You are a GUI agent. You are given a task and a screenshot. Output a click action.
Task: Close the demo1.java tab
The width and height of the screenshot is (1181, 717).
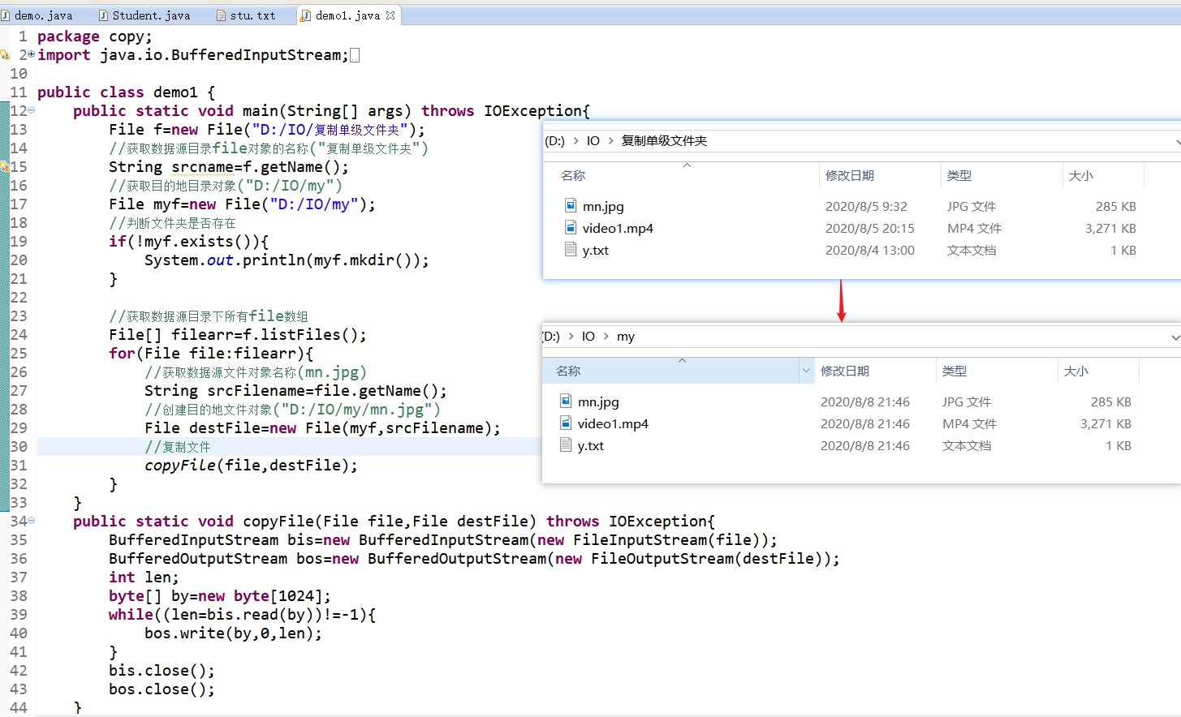390,15
